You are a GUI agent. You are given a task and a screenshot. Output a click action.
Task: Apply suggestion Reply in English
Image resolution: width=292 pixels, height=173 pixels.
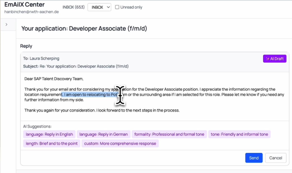pos(49,134)
